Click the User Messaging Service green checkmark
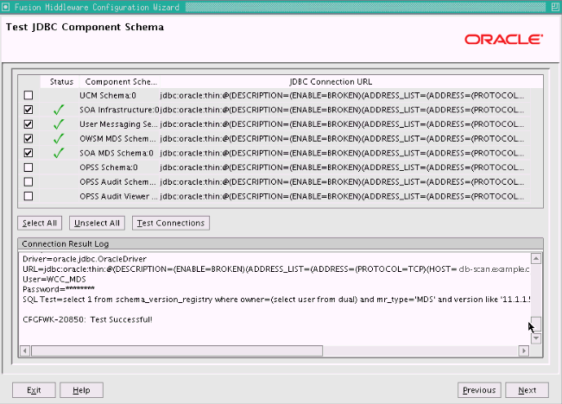 pyautogui.click(x=59, y=123)
